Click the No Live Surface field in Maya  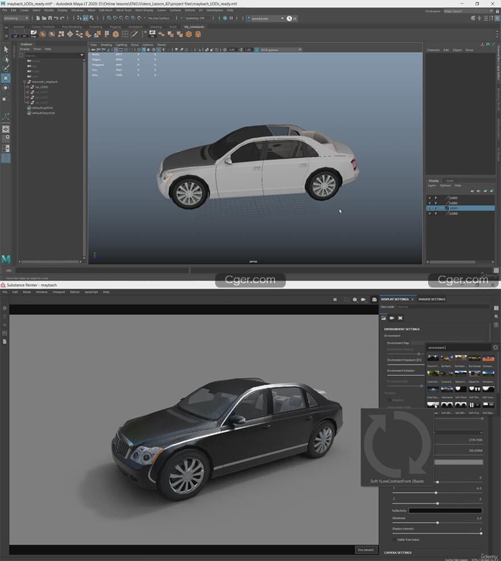(x=159, y=18)
